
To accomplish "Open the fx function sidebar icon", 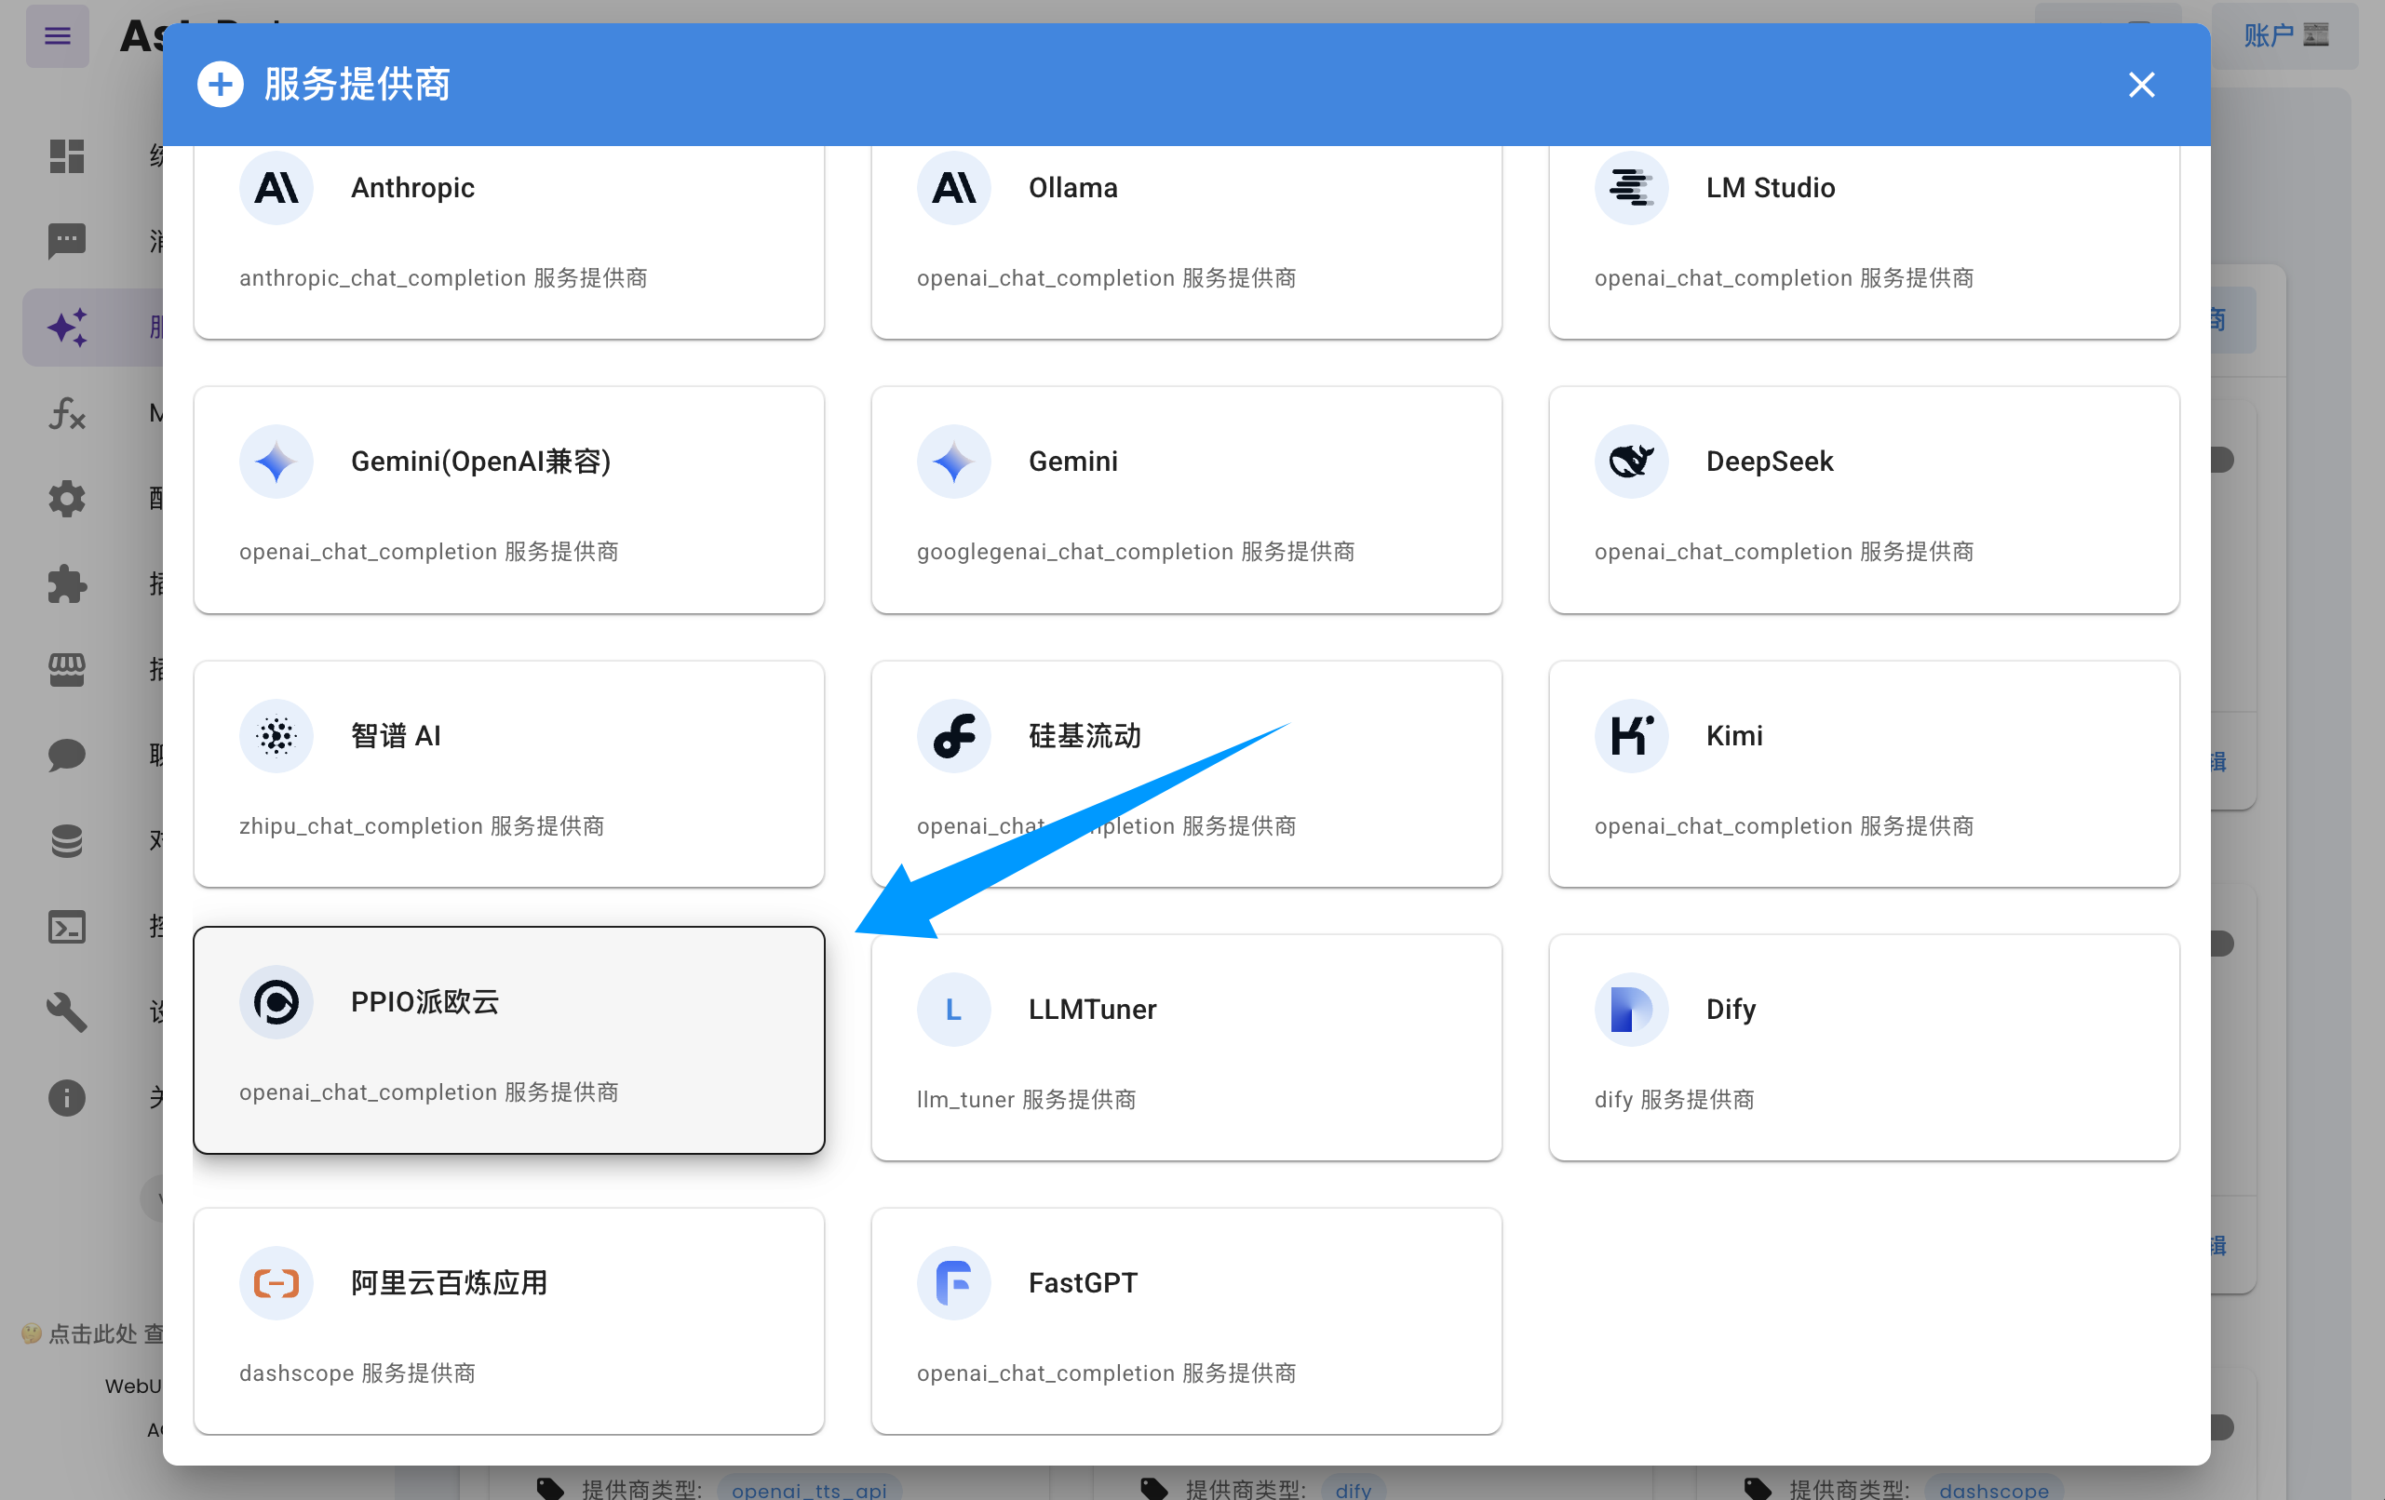I will point(66,413).
